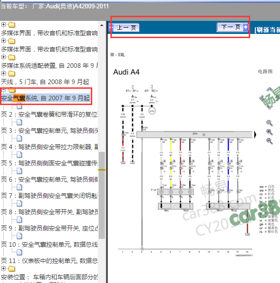Image resolution: width=280 pixels, height=283 pixels.
Task: Click folder icon above 多媒体系统适配装置
Action: pos(12,57)
